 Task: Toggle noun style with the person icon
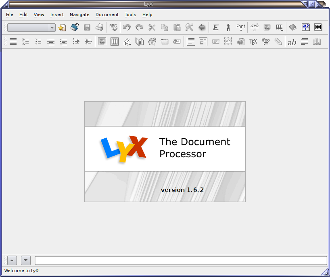228,27
